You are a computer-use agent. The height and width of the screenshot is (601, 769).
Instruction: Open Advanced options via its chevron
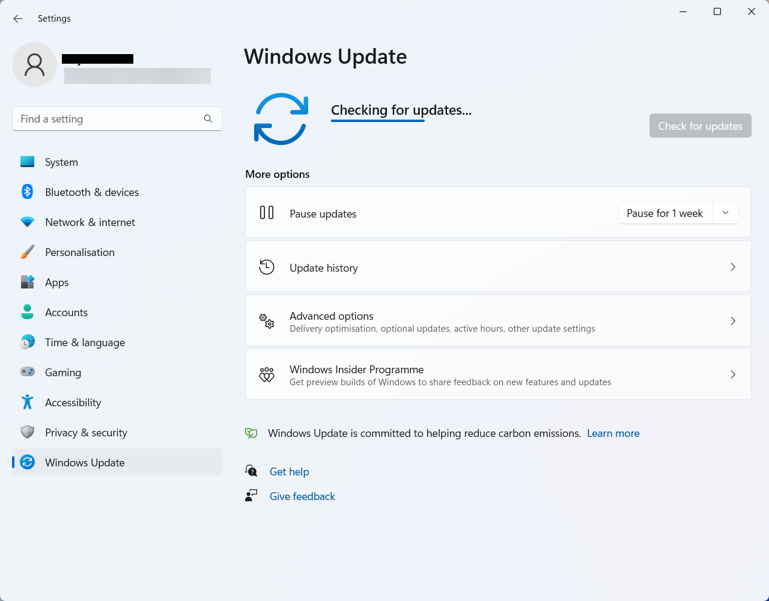tap(733, 321)
